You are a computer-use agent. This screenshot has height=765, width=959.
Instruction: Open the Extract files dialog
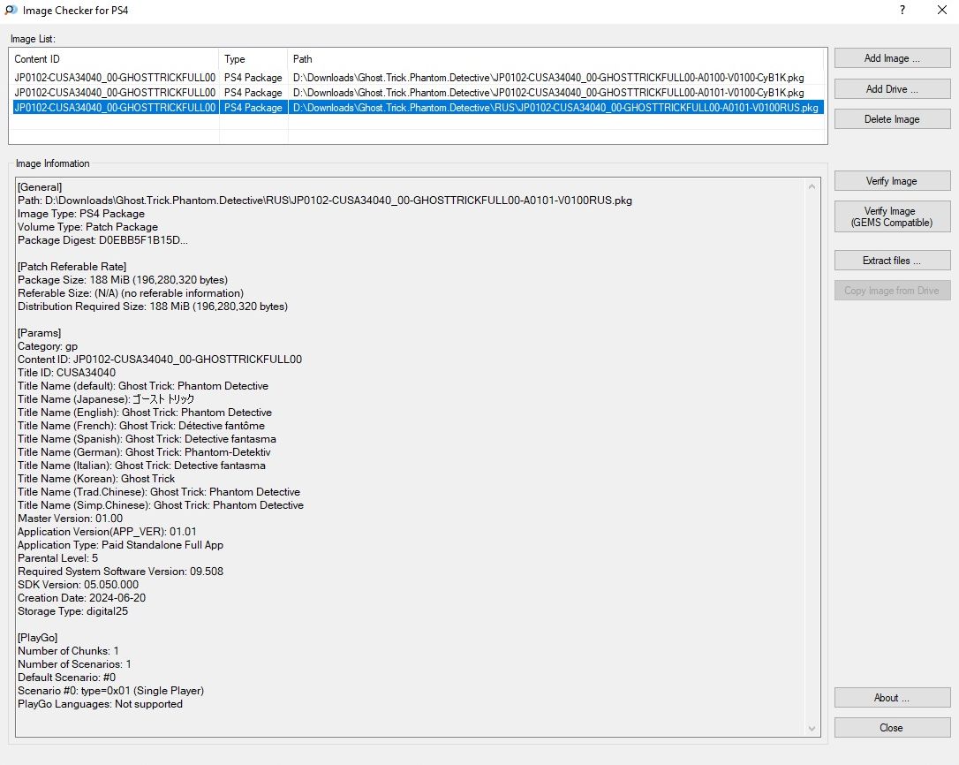(x=892, y=261)
